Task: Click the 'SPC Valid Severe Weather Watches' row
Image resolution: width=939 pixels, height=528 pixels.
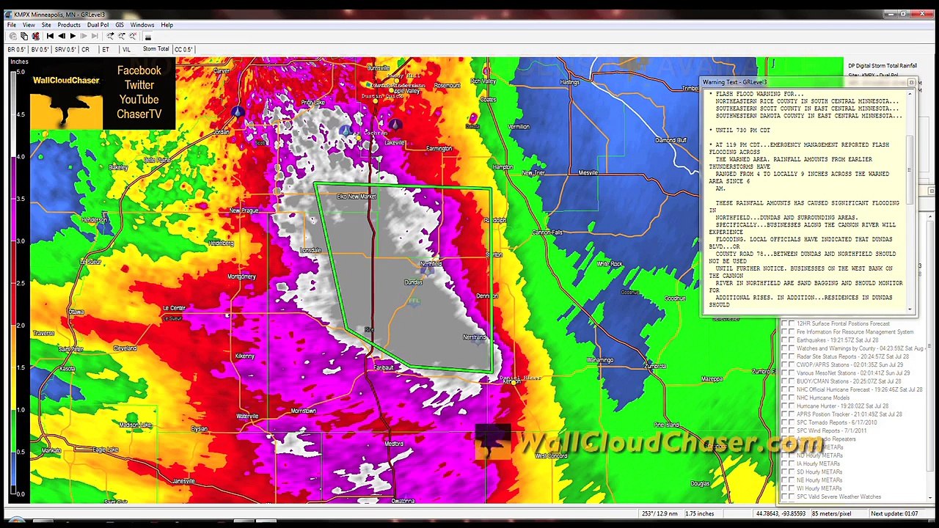Action: (x=839, y=496)
